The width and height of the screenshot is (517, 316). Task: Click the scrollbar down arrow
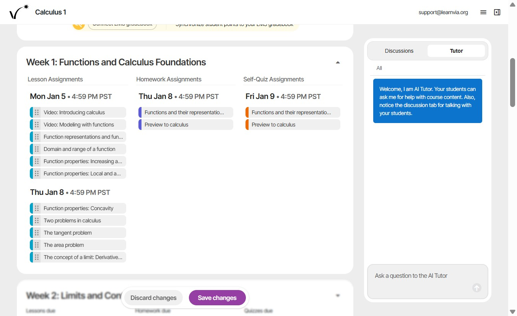(x=513, y=312)
